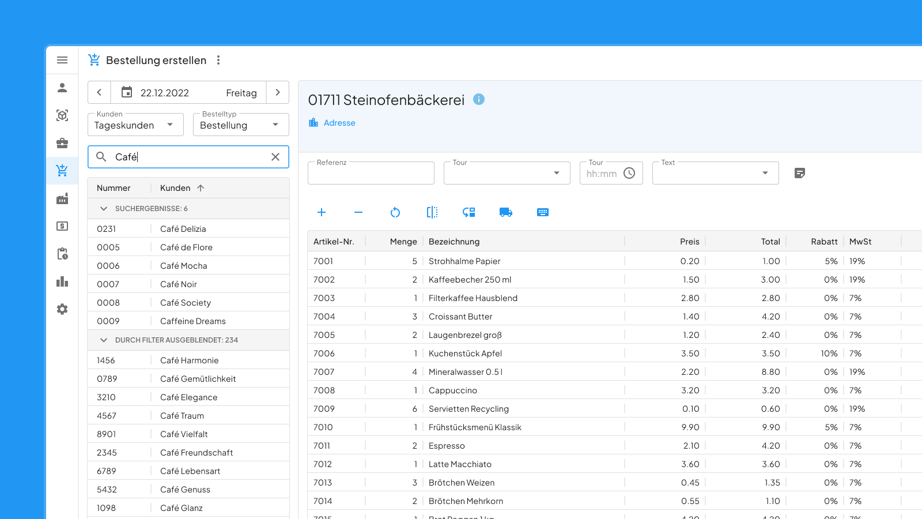Select customer Caffeine Dreams
This screenshot has height=519, width=922.
188,321
